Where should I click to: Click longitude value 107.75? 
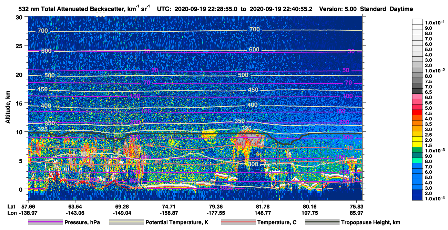click(310, 213)
